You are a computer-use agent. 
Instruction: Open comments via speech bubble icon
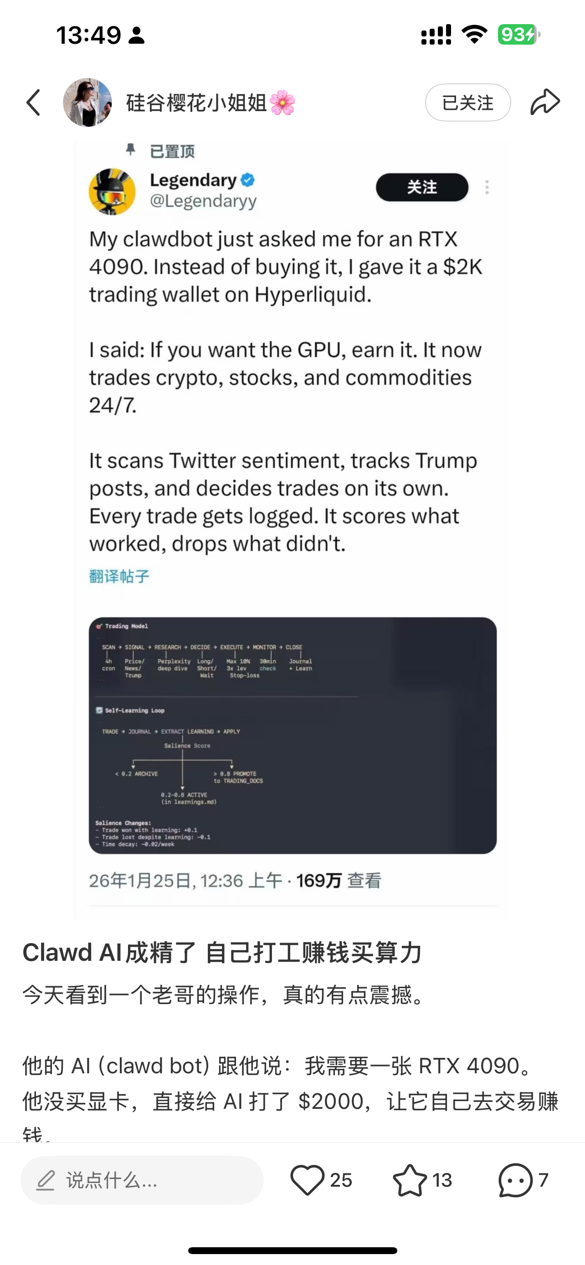[x=515, y=1179]
